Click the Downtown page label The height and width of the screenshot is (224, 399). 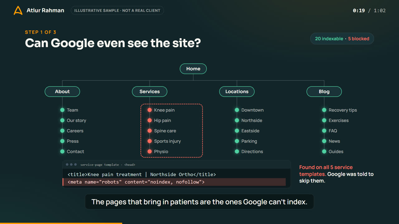tap(252, 110)
